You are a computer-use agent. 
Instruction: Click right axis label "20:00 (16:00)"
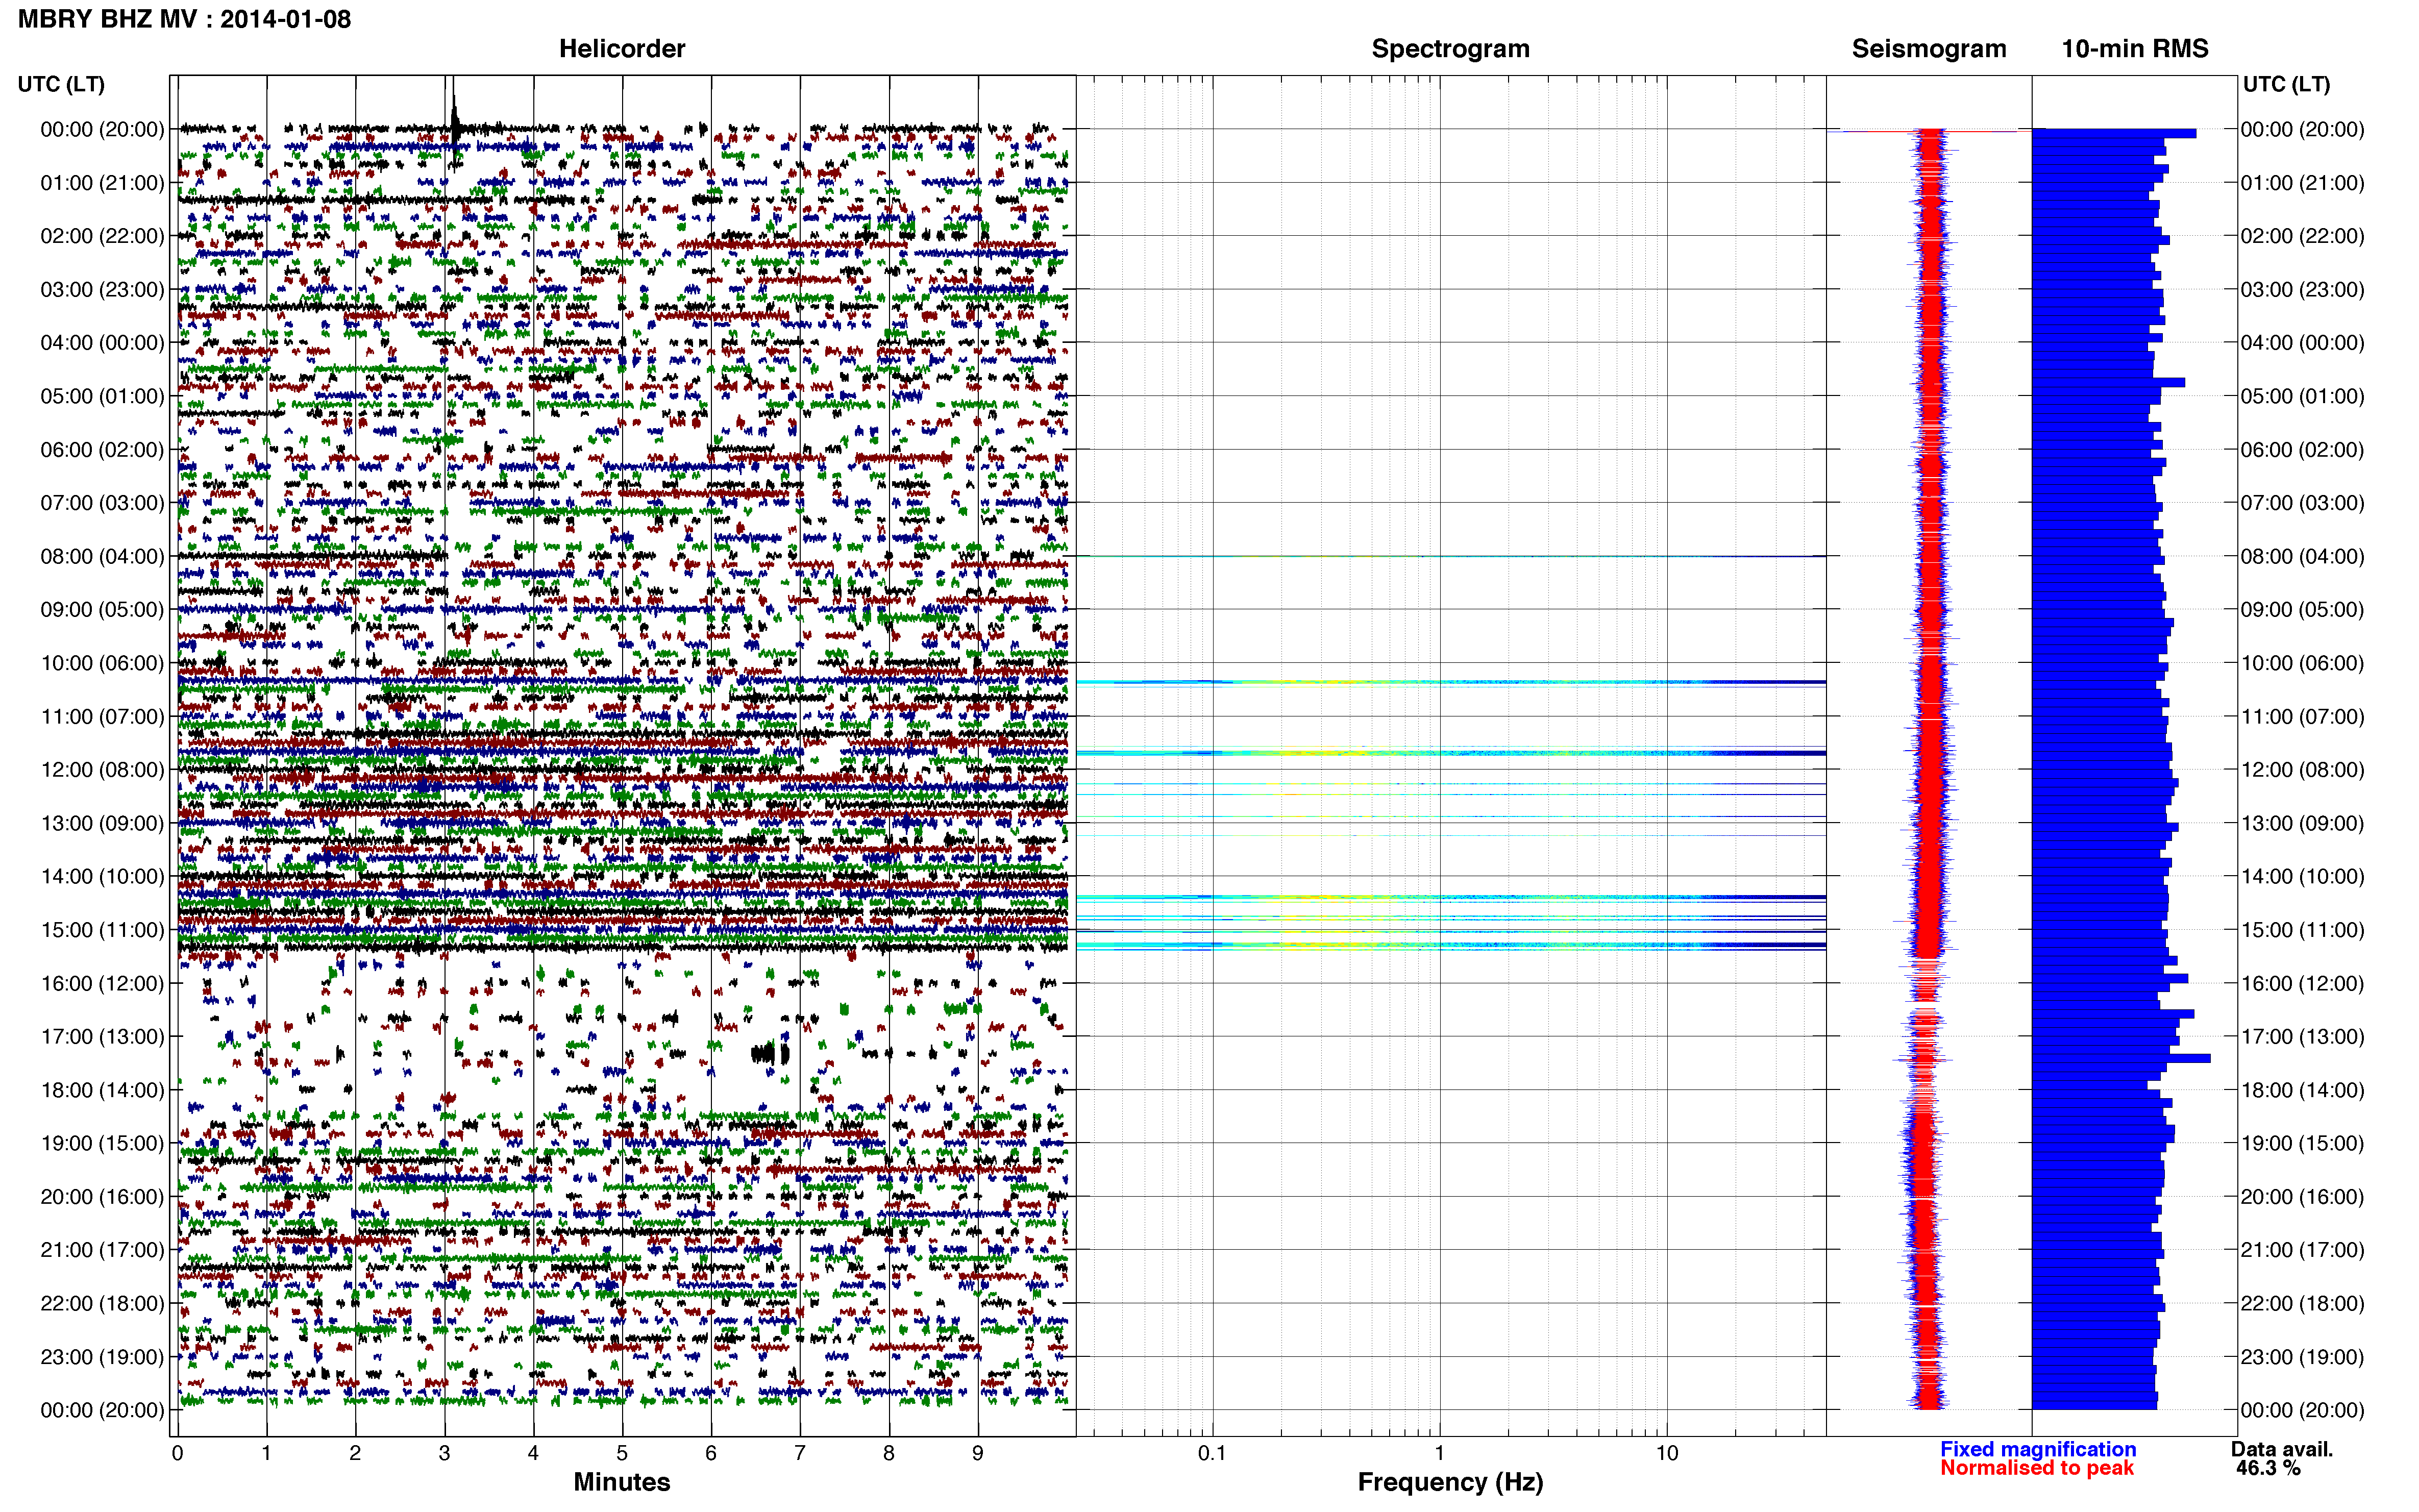click(x=2303, y=1197)
